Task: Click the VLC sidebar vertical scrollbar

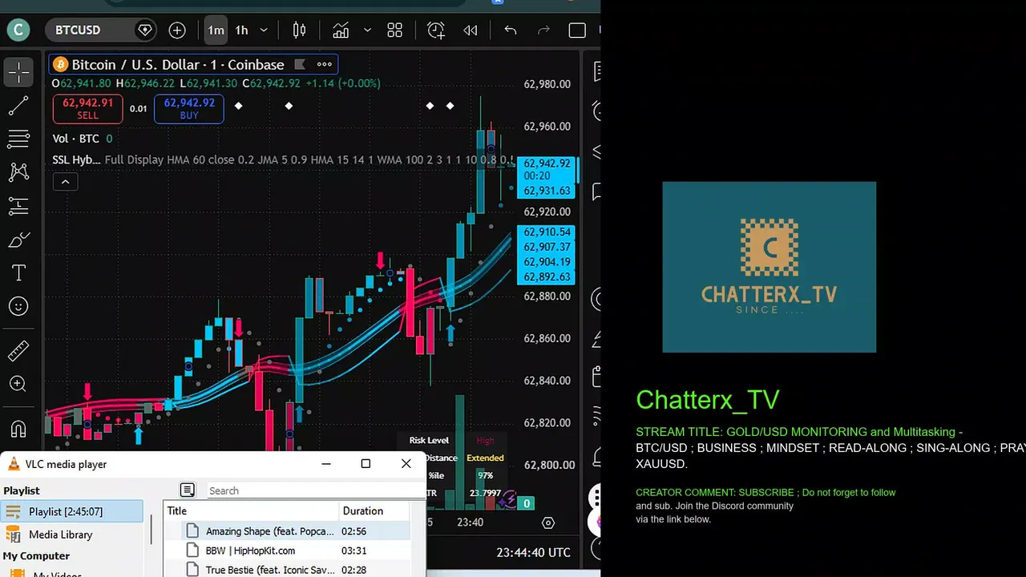Action: [151, 529]
